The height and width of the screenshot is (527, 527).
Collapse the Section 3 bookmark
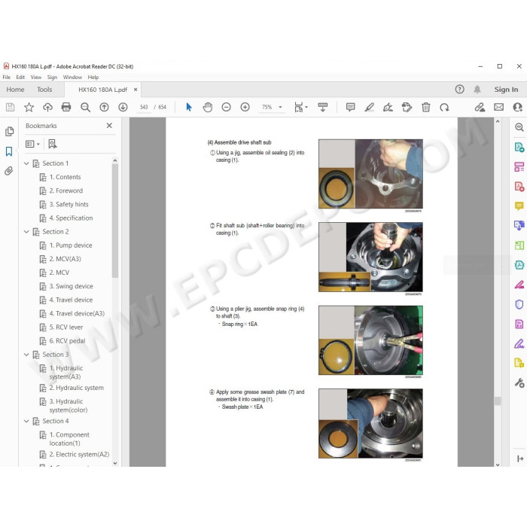click(x=26, y=355)
